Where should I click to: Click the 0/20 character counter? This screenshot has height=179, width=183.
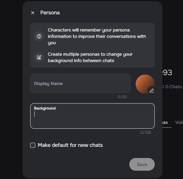coord(122,97)
